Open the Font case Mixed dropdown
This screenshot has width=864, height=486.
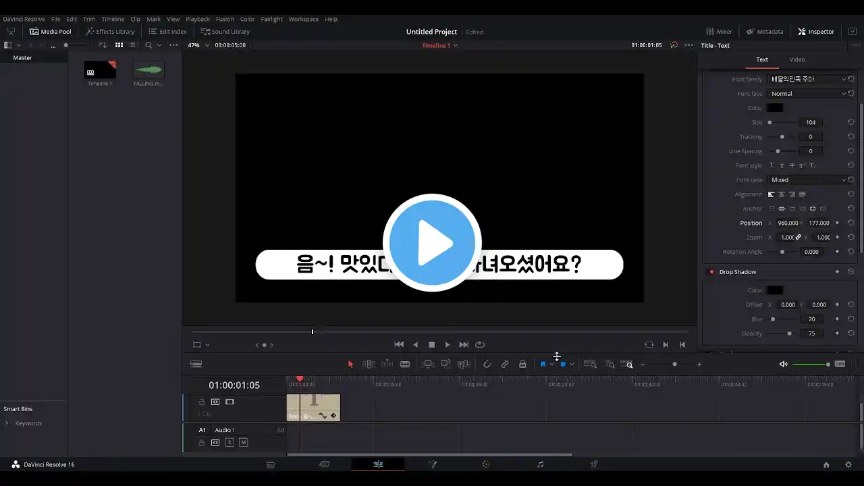pos(808,180)
